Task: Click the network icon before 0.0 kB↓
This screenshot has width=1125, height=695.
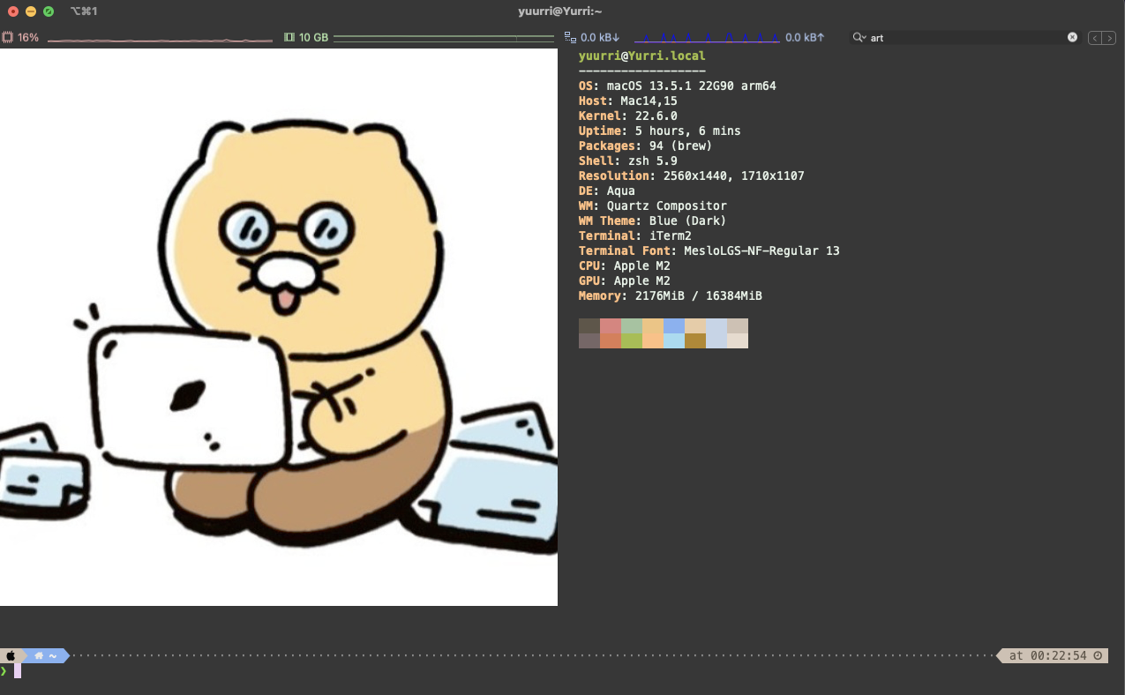Action: coord(570,38)
